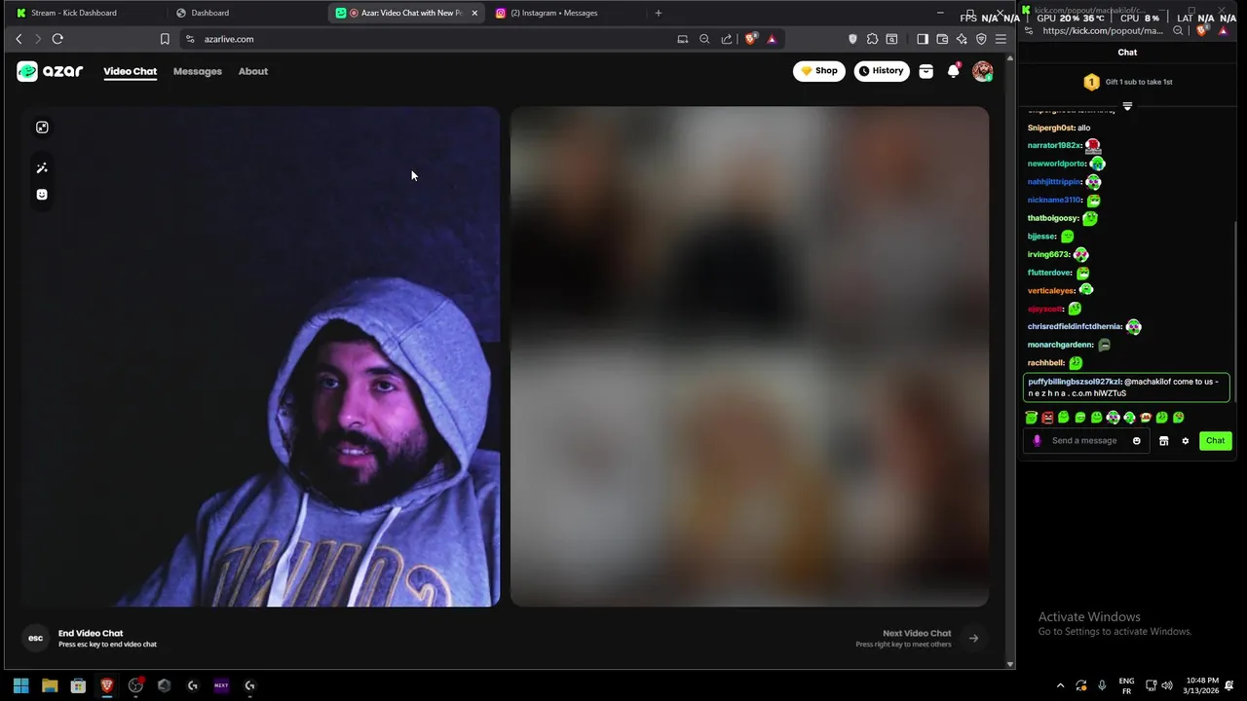Expand the pinned area handle below gift banner
The height and width of the screenshot is (701, 1247).
(x=1127, y=106)
